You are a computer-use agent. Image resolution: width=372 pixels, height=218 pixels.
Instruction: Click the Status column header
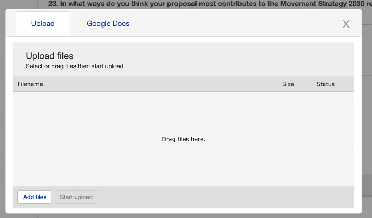point(325,84)
